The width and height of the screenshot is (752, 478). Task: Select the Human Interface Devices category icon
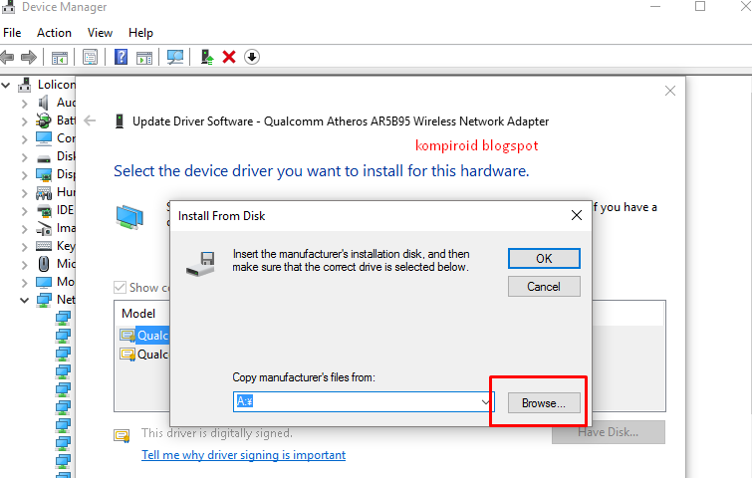pyautogui.click(x=44, y=193)
